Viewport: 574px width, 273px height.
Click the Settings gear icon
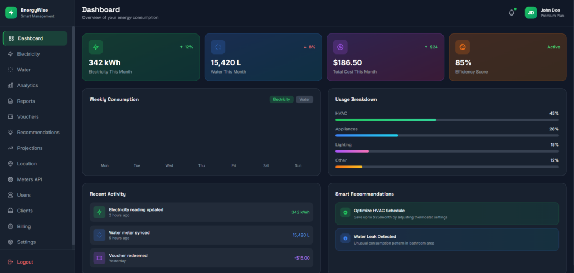[11, 242]
